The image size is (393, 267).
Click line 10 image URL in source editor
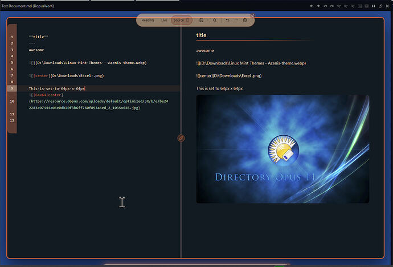[99, 104]
